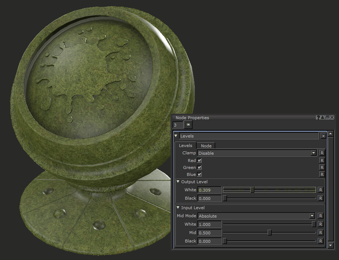Disable the Green channel checkbox
The image size is (339, 260).
pyautogui.click(x=200, y=167)
